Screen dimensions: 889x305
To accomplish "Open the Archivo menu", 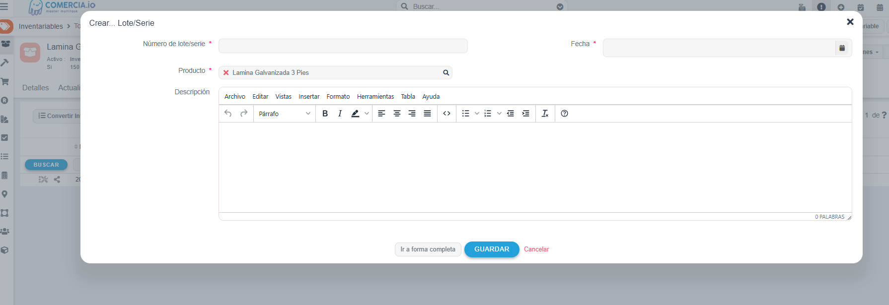I will click(235, 97).
